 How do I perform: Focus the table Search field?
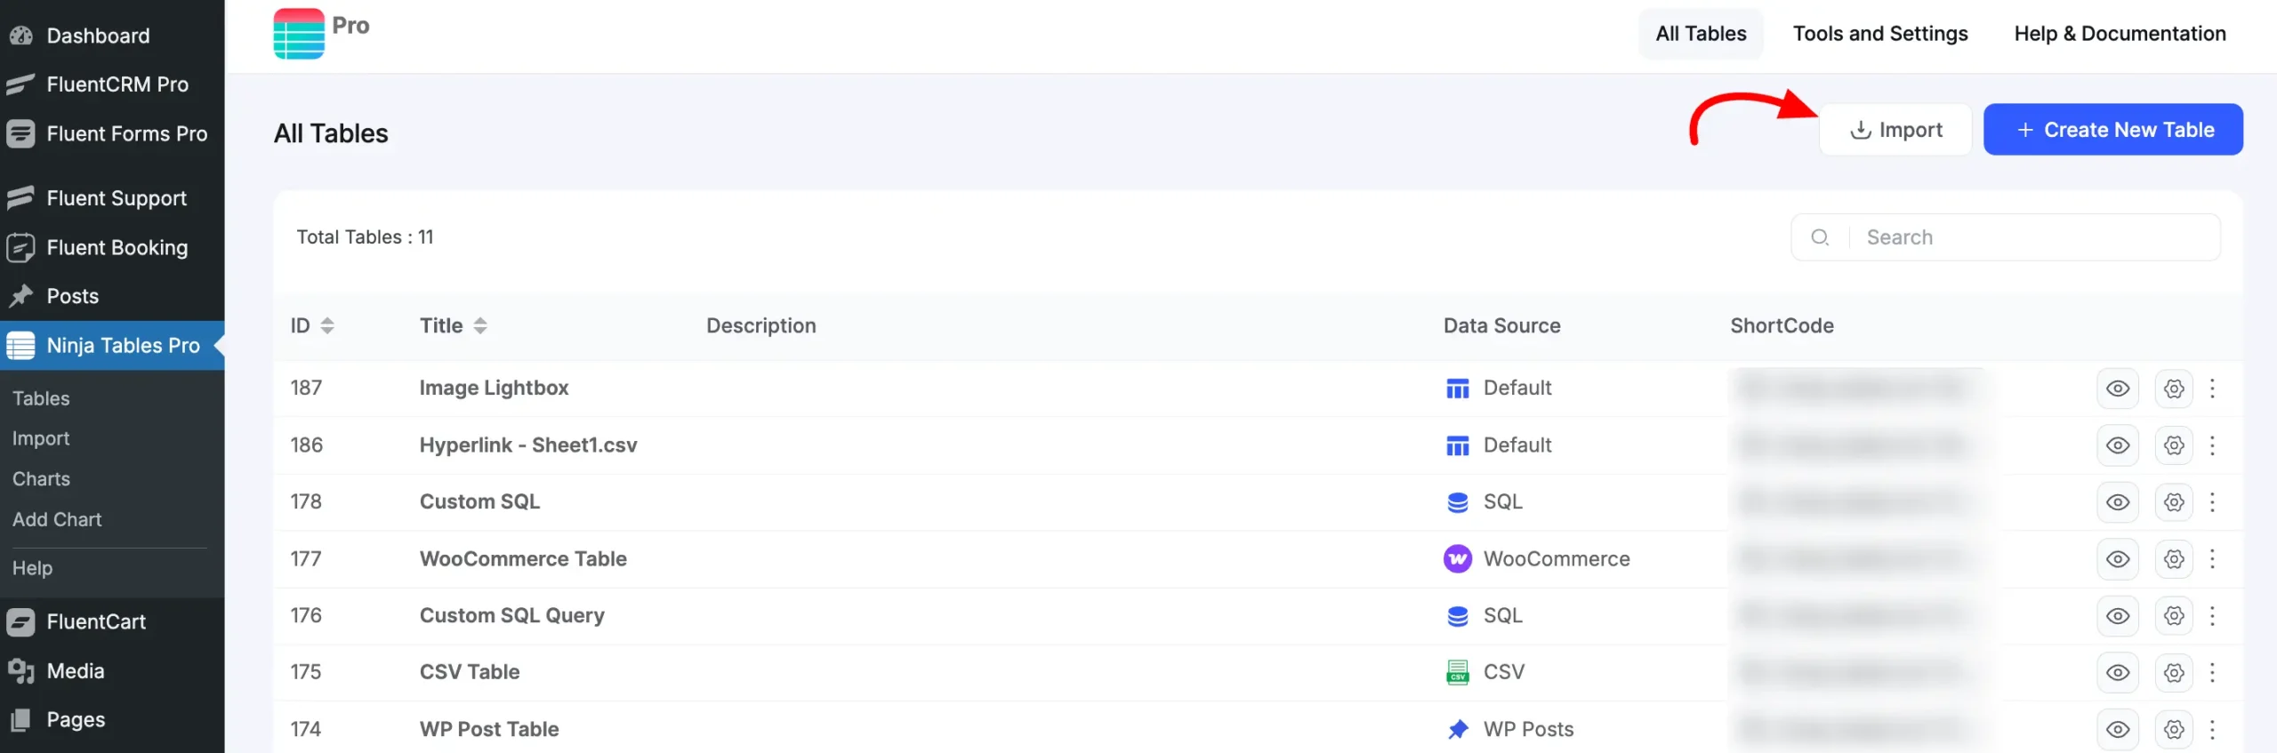click(x=2006, y=237)
